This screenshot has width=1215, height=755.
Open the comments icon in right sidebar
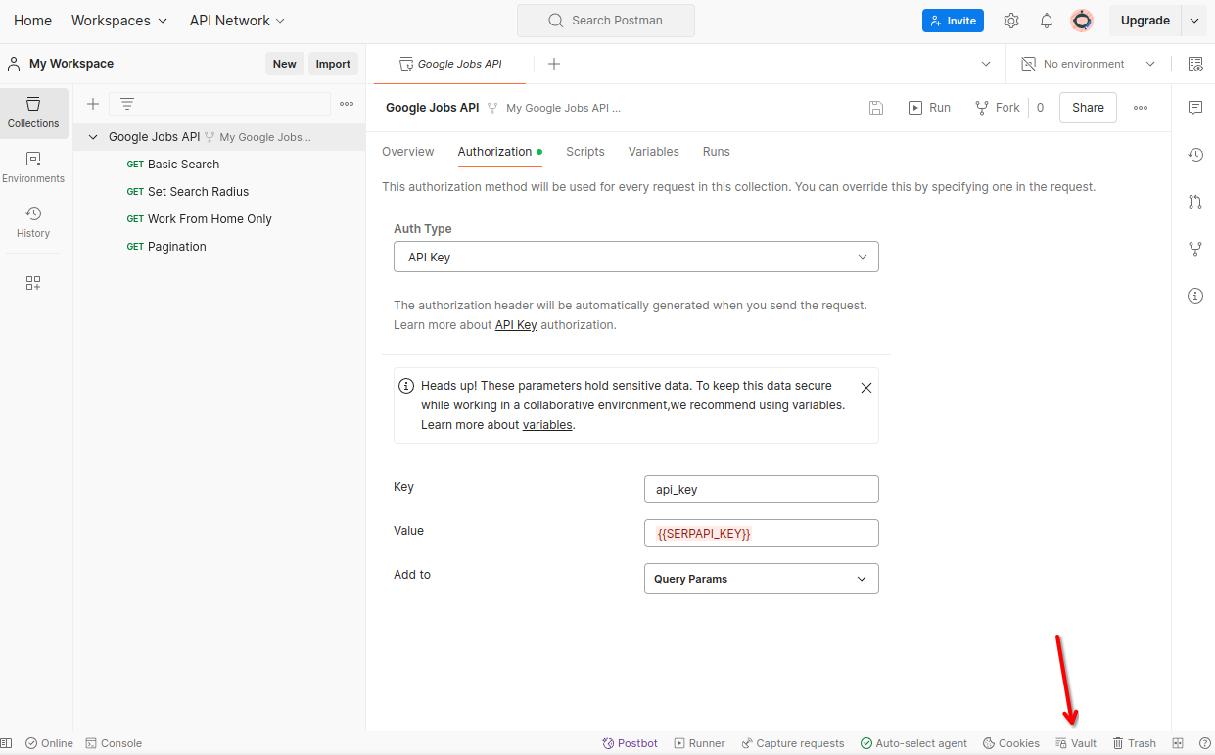point(1195,108)
